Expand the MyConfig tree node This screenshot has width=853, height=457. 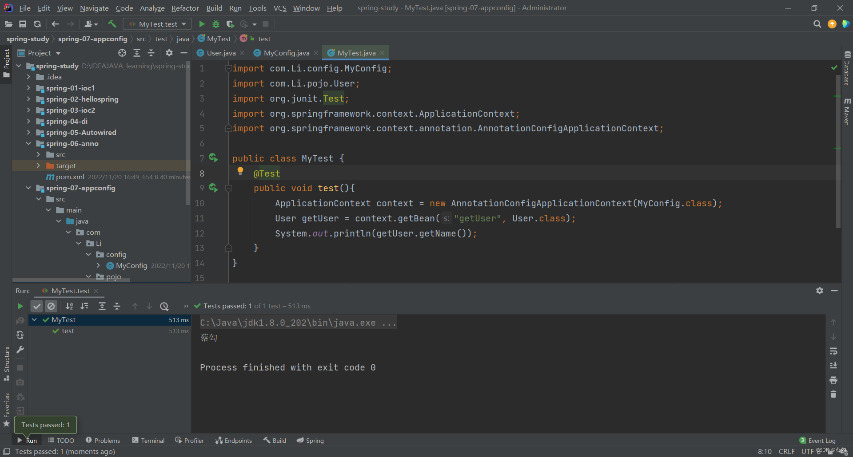click(x=99, y=265)
